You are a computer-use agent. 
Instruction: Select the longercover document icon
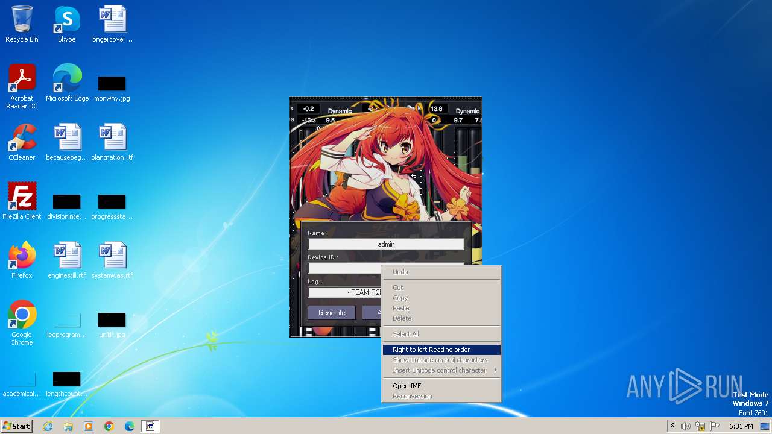click(x=112, y=24)
